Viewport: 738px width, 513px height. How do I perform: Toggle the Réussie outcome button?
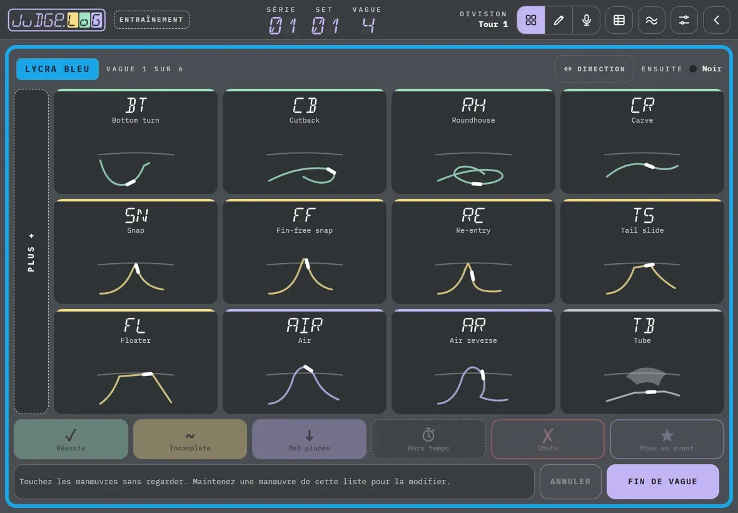(x=71, y=439)
